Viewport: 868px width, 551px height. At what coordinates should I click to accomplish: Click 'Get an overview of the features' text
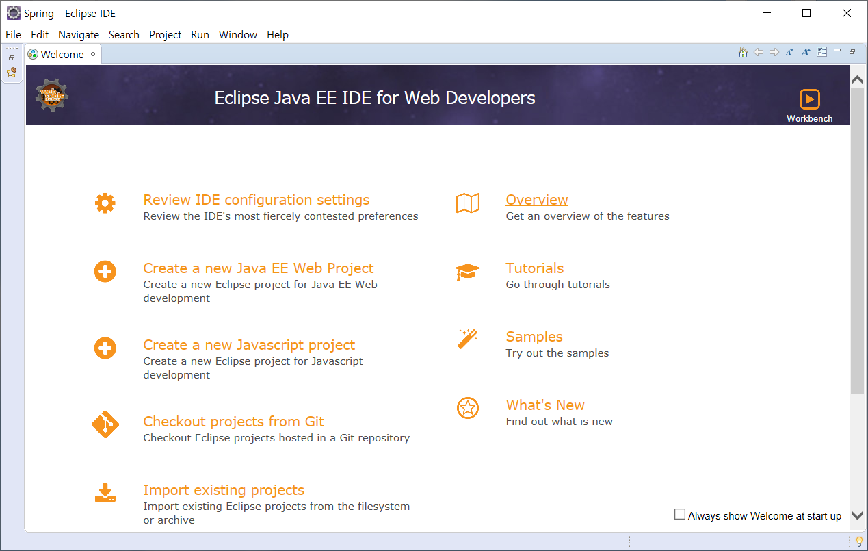[588, 216]
